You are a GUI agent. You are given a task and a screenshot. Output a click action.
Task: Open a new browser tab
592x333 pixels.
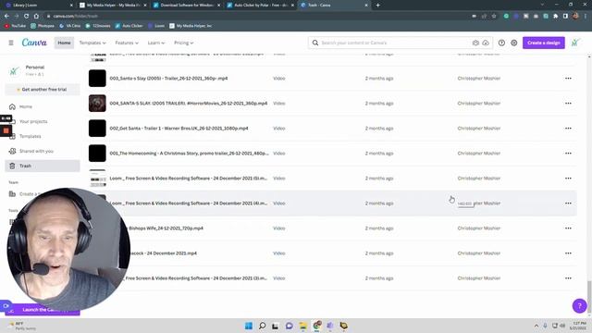(x=378, y=6)
